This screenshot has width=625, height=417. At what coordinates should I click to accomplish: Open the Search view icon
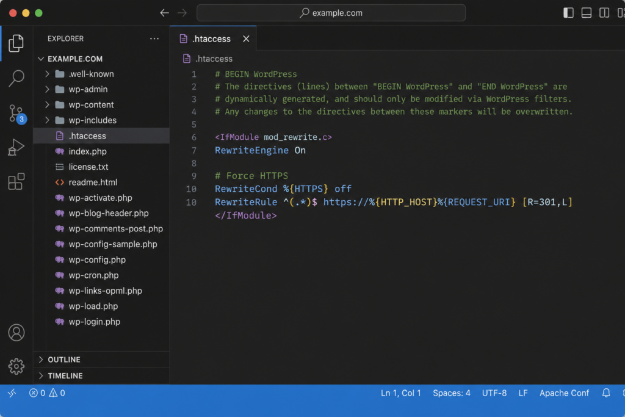coord(16,78)
